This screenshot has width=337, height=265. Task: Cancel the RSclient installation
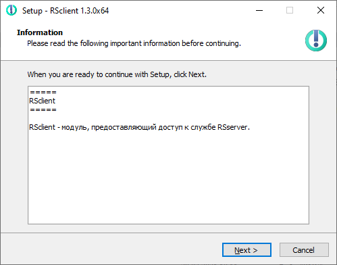tap(304, 249)
